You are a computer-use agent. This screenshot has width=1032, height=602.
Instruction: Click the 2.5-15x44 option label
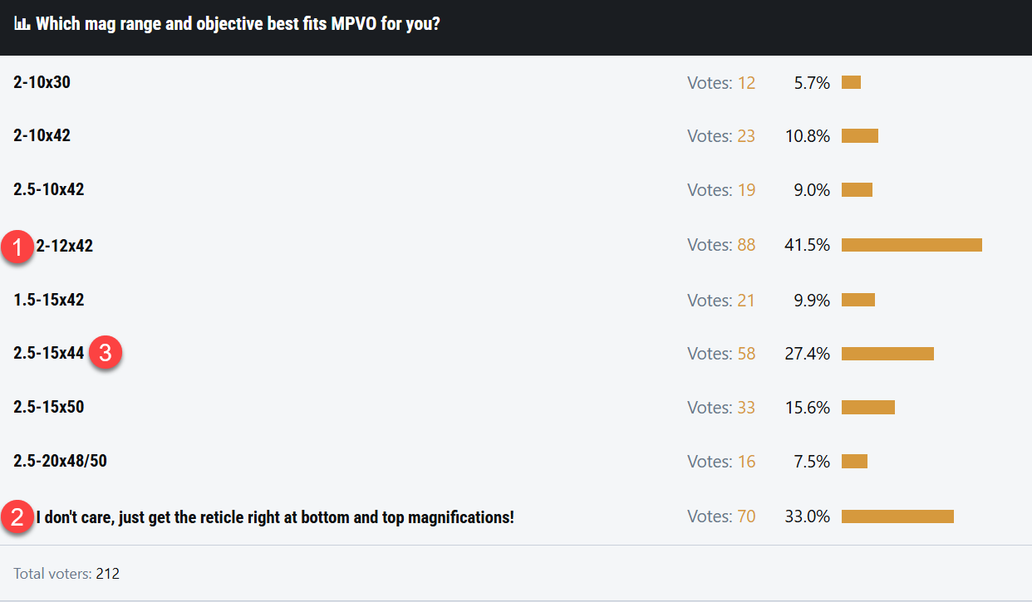[x=49, y=353]
